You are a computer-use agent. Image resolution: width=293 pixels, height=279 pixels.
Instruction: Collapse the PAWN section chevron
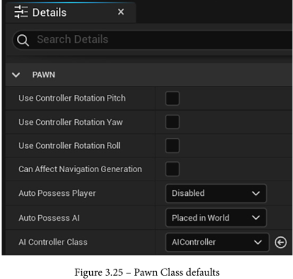(x=16, y=75)
